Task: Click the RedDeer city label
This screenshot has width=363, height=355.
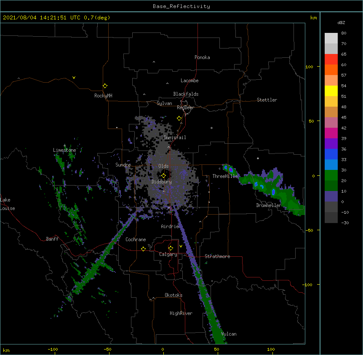Action: click(x=185, y=108)
